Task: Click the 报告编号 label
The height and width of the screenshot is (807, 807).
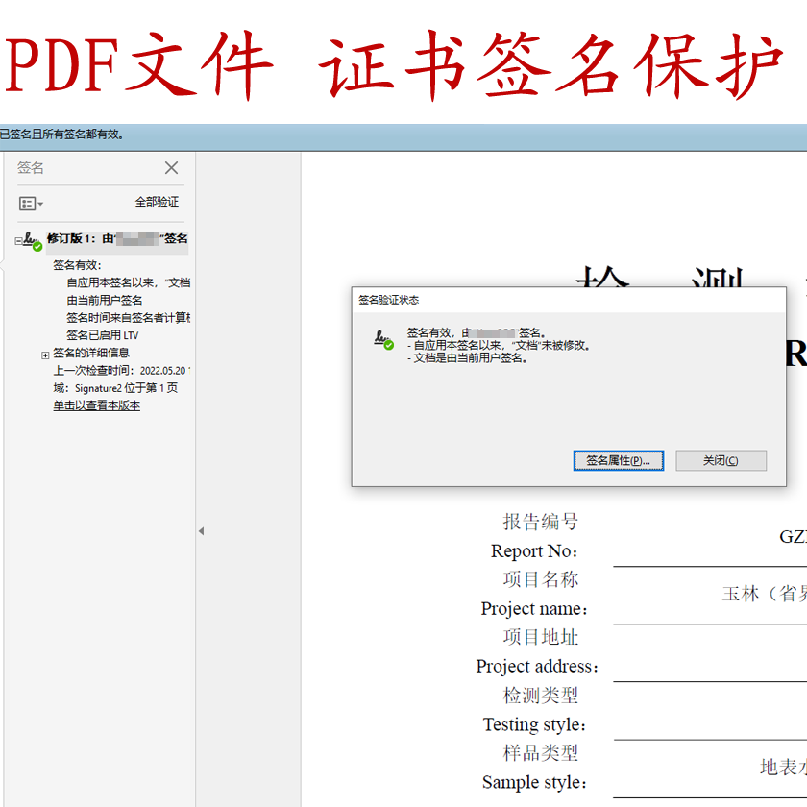Action: click(x=540, y=522)
